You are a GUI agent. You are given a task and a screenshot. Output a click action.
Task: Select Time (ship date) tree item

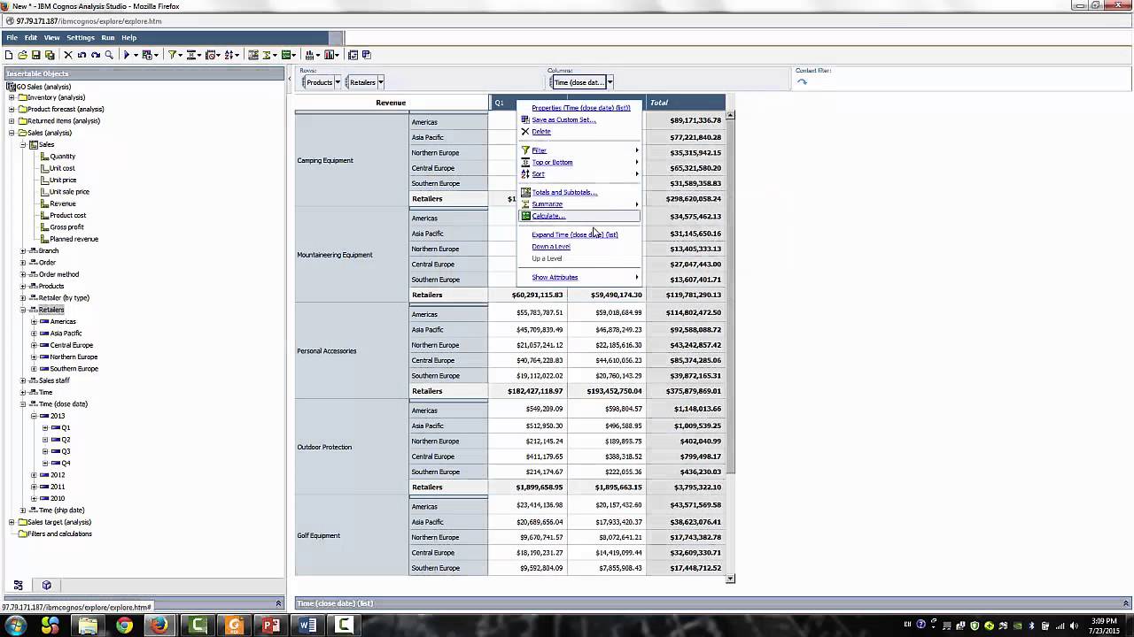pos(61,510)
